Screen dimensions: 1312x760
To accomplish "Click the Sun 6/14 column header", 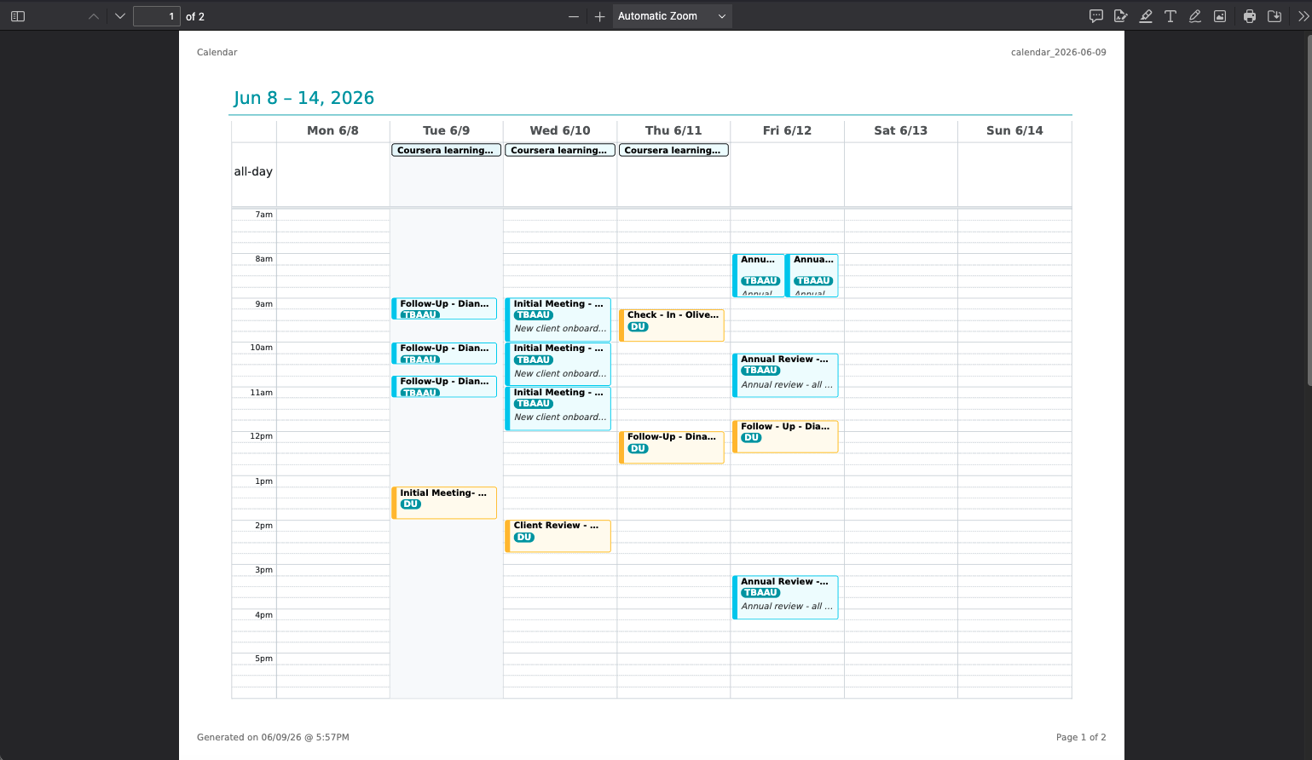I will tap(1014, 130).
